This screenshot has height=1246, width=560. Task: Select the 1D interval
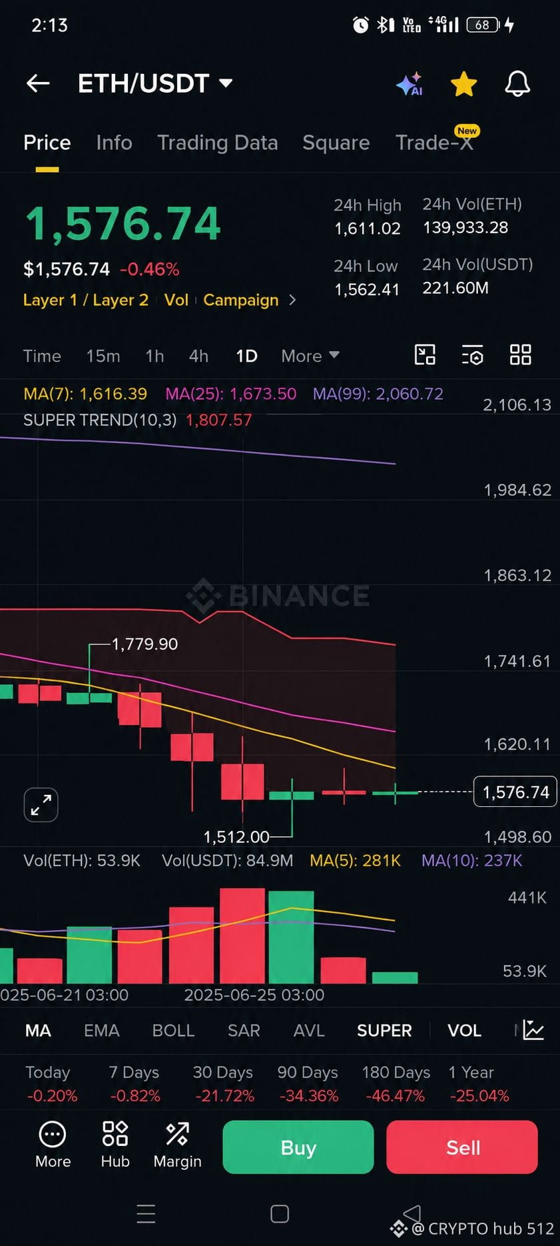tap(246, 356)
